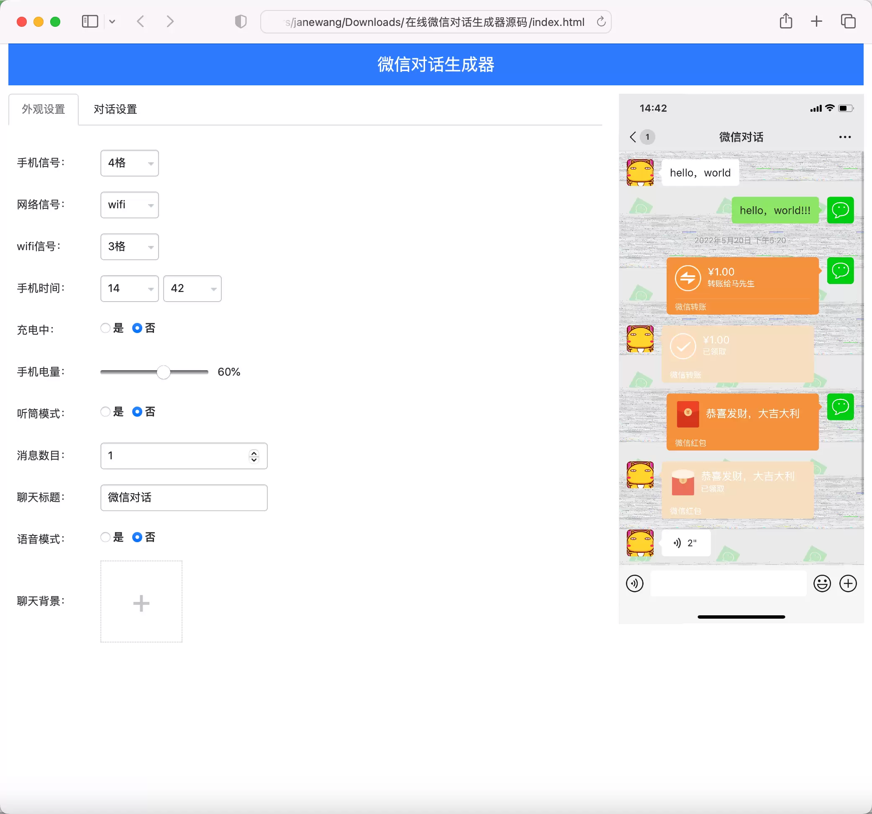Open the 网络信号 dropdown showing wifi
Screen dimensions: 872x814
(129, 205)
